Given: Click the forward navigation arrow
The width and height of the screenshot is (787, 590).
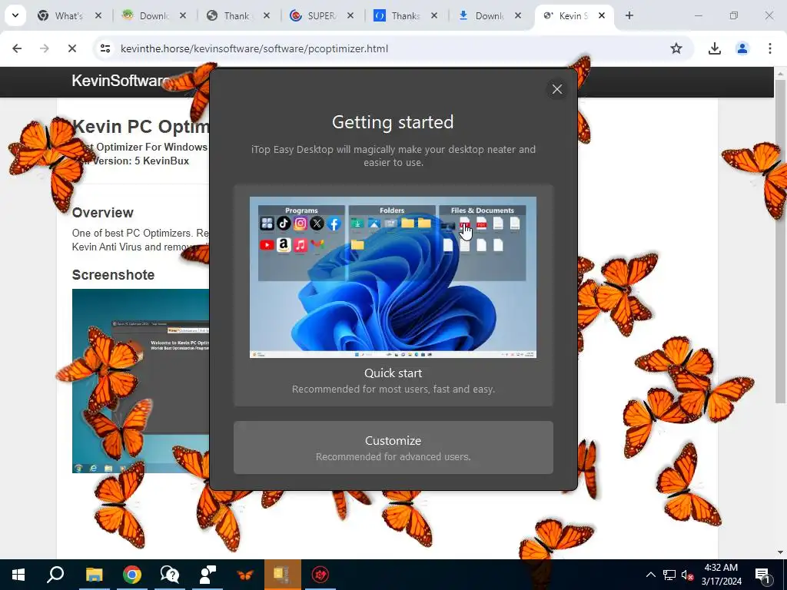Looking at the screenshot, I should 45,48.
